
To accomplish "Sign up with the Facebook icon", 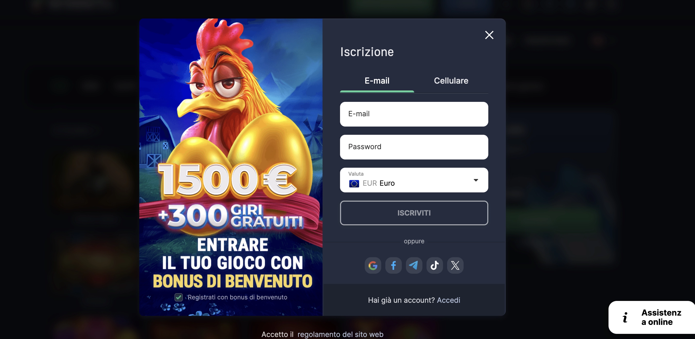I will 393,265.
